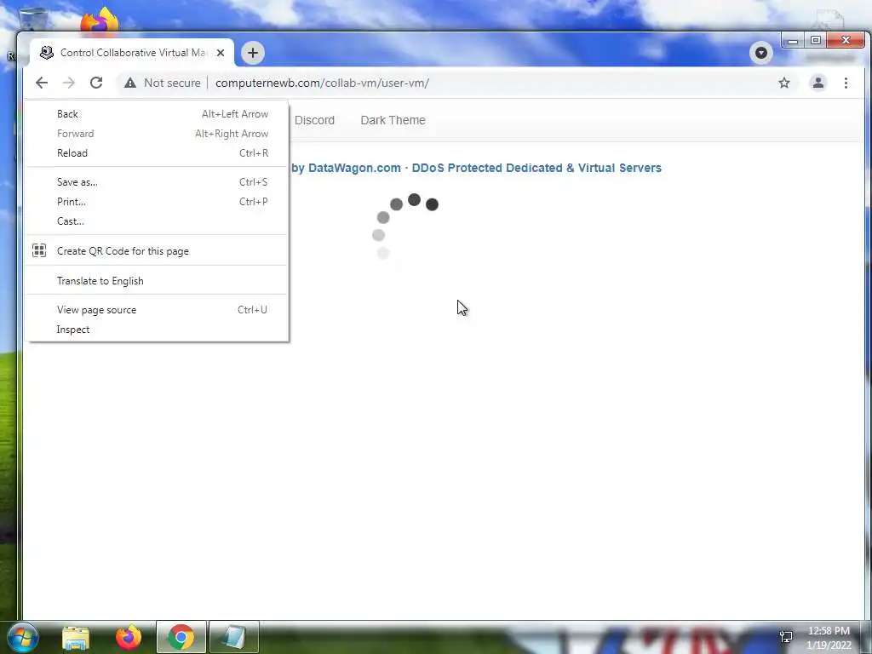Click the Firefox desktop shortcut icon
This screenshot has width=872, height=654.
tap(100, 20)
